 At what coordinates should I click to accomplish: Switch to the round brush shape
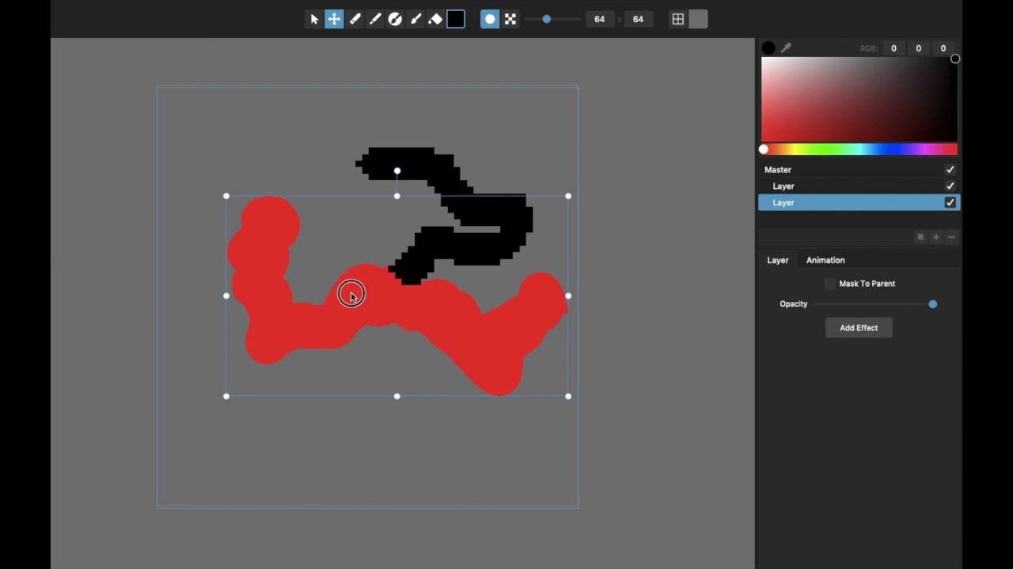[x=490, y=19]
